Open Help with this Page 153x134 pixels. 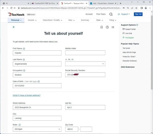[x=129, y=52]
